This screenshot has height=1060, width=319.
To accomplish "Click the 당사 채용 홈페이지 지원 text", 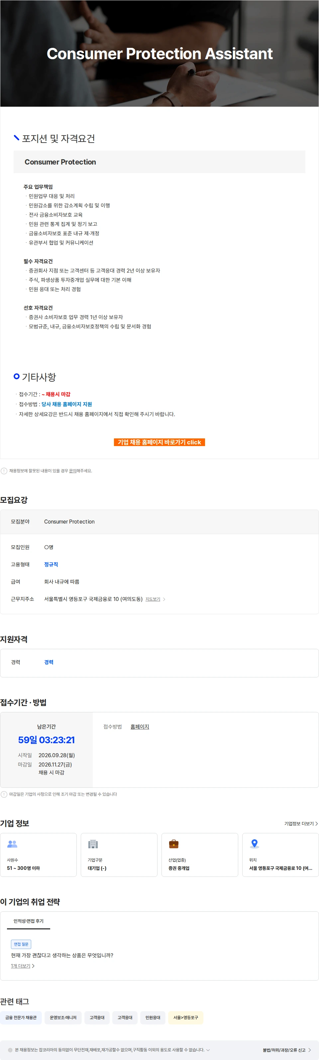I will click(67, 404).
